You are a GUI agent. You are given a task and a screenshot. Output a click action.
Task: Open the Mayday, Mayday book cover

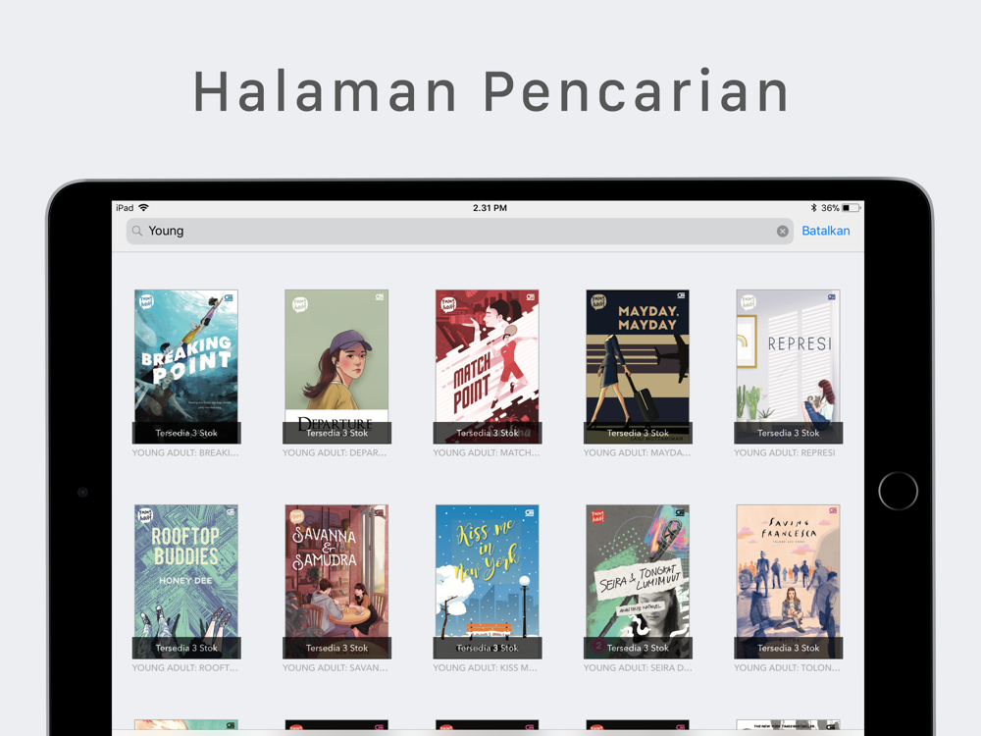(x=638, y=366)
